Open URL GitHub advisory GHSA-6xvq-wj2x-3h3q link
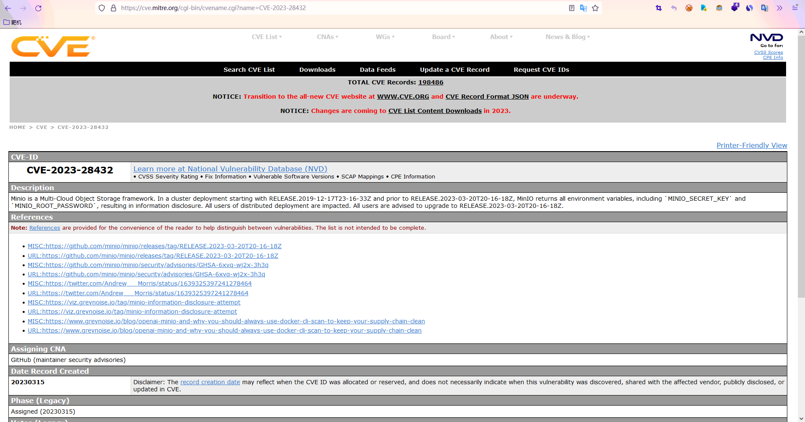Screen dimensions: 805x422 click(146, 274)
